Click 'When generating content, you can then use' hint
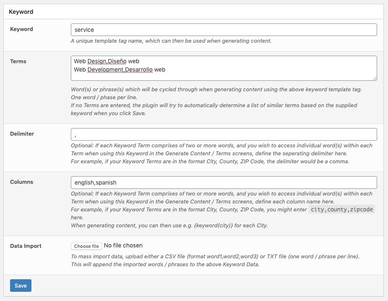This screenshot has width=388, height=301. (x=169, y=226)
